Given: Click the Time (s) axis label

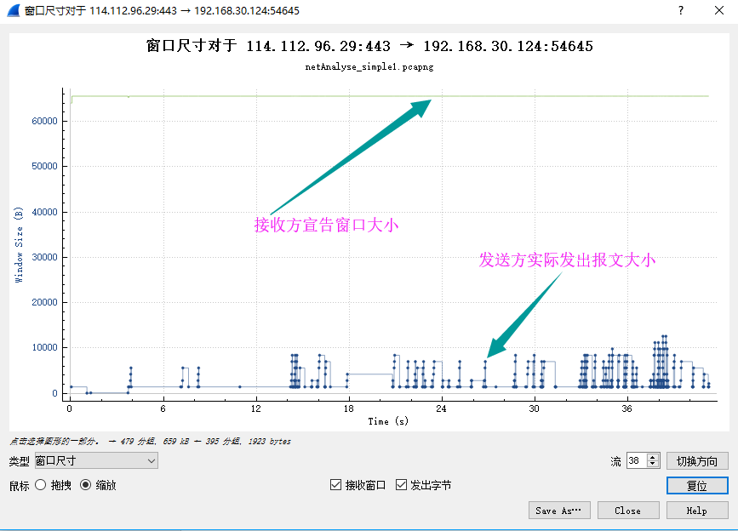Looking at the screenshot, I should [x=388, y=421].
